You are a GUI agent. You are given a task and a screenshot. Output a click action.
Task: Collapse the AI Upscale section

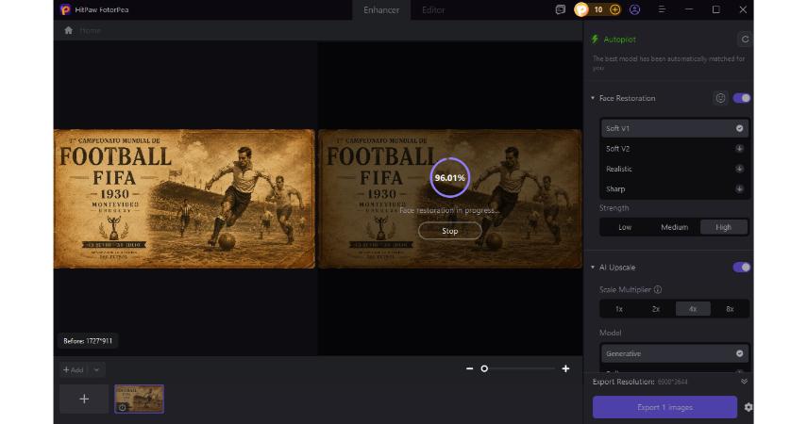593,268
